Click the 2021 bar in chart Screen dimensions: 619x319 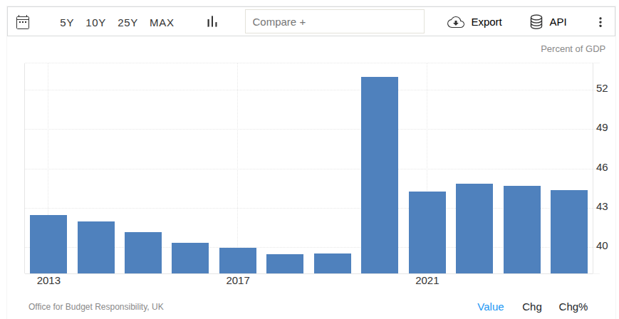[427, 233]
